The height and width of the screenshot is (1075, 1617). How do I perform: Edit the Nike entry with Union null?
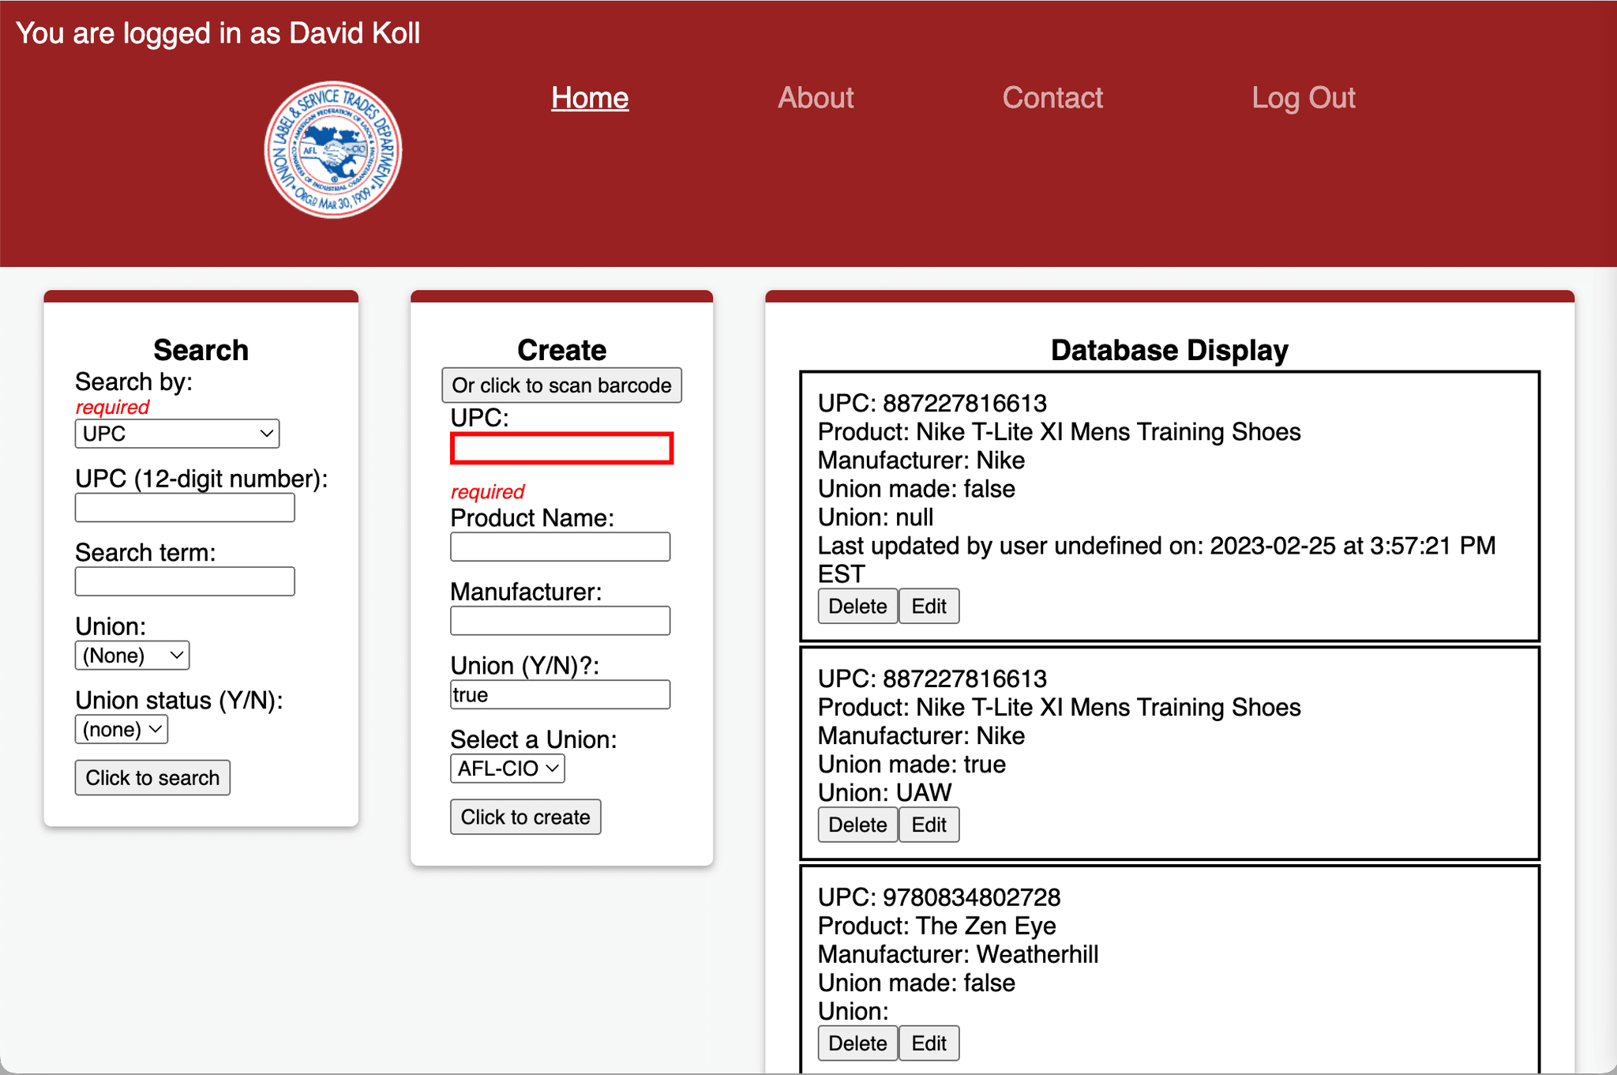pyautogui.click(x=929, y=607)
